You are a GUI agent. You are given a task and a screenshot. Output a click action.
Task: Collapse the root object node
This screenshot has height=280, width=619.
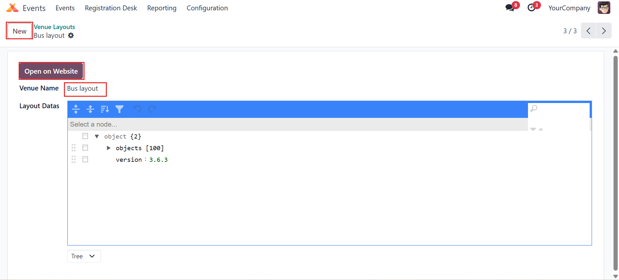click(x=97, y=136)
